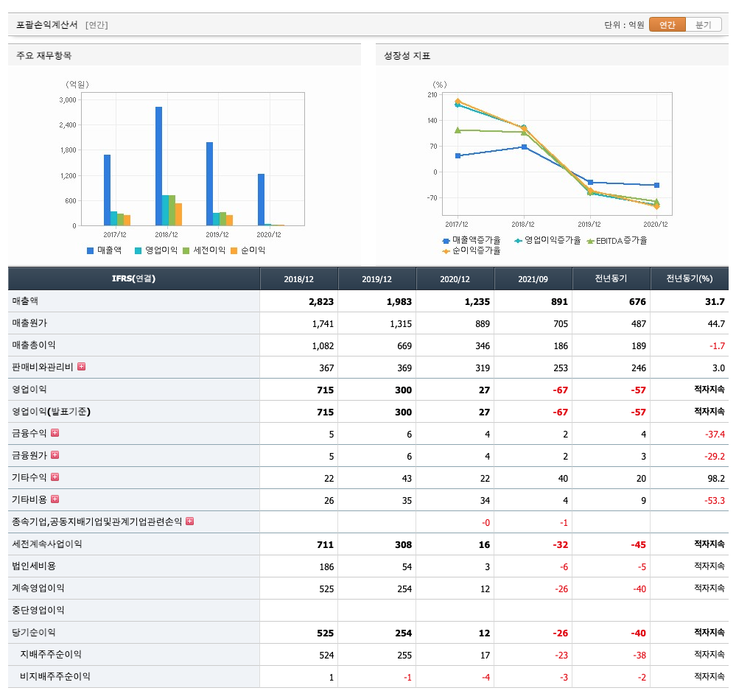The width and height of the screenshot is (736, 699).
Task: Click the 매출액증가율 legend marker icon
Action: 446,241
